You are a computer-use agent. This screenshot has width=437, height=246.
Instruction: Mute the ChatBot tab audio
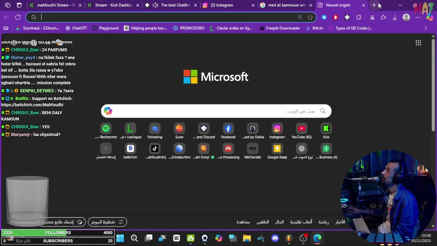(155, 5)
